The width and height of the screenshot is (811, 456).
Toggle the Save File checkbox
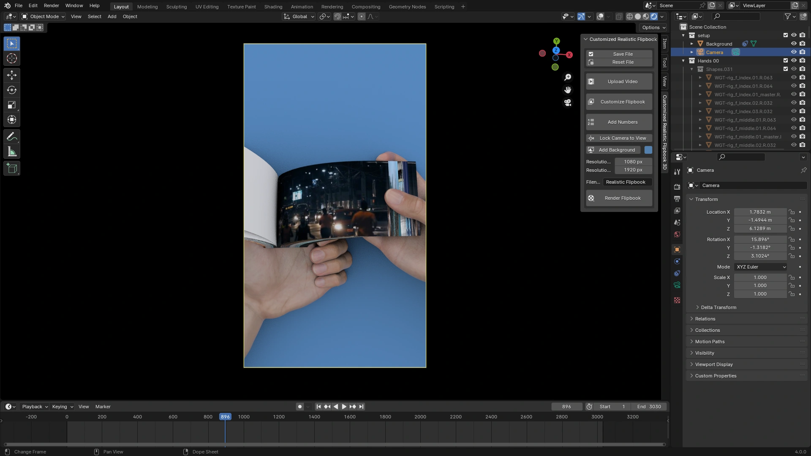click(x=591, y=54)
